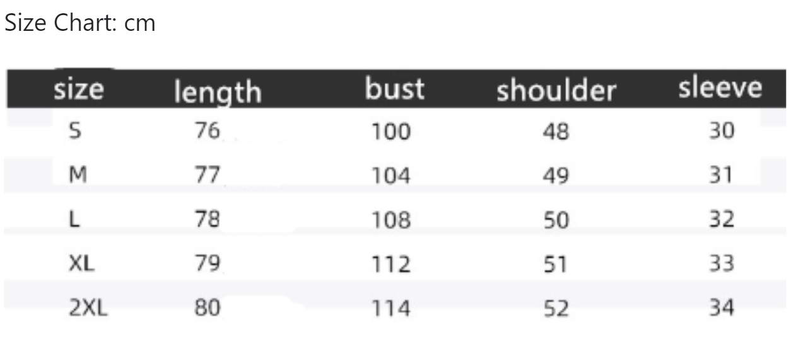Click the "Size Chart: cm" heading text
The height and width of the screenshot is (349, 791).
[79, 24]
